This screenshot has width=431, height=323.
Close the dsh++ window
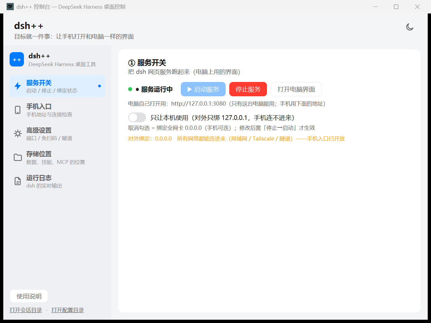tap(417, 7)
